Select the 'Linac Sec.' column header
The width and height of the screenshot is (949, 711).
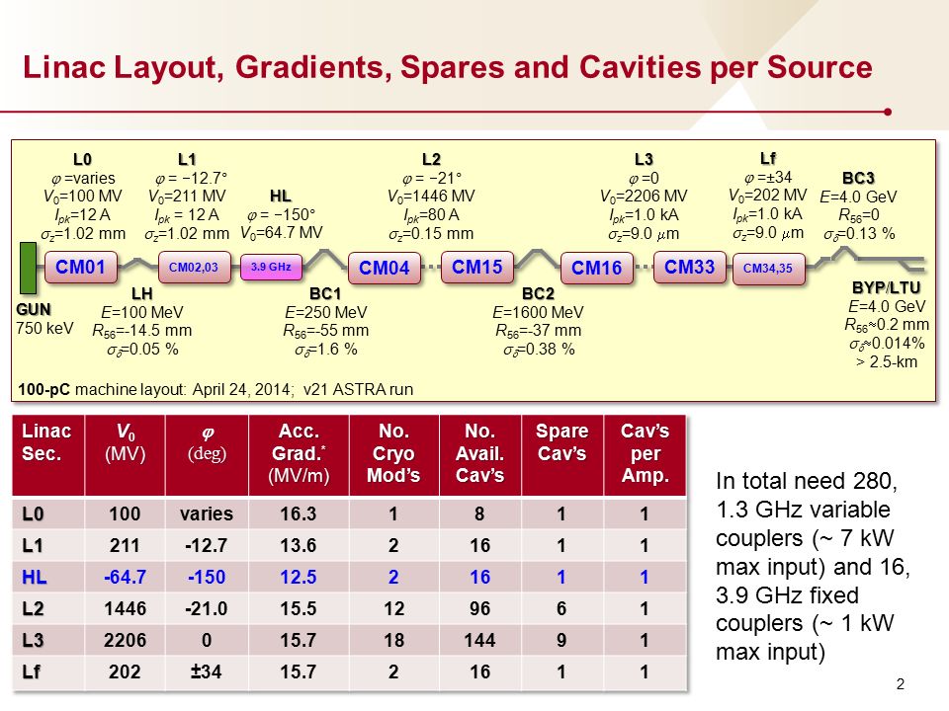tap(47, 454)
